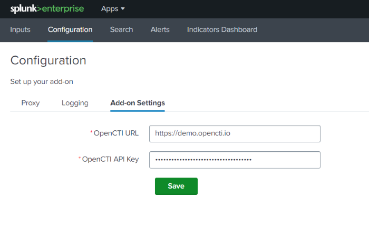Switch to the Logging tab
The height and width of the screenshot is (229, 369).
pos(75,103)
